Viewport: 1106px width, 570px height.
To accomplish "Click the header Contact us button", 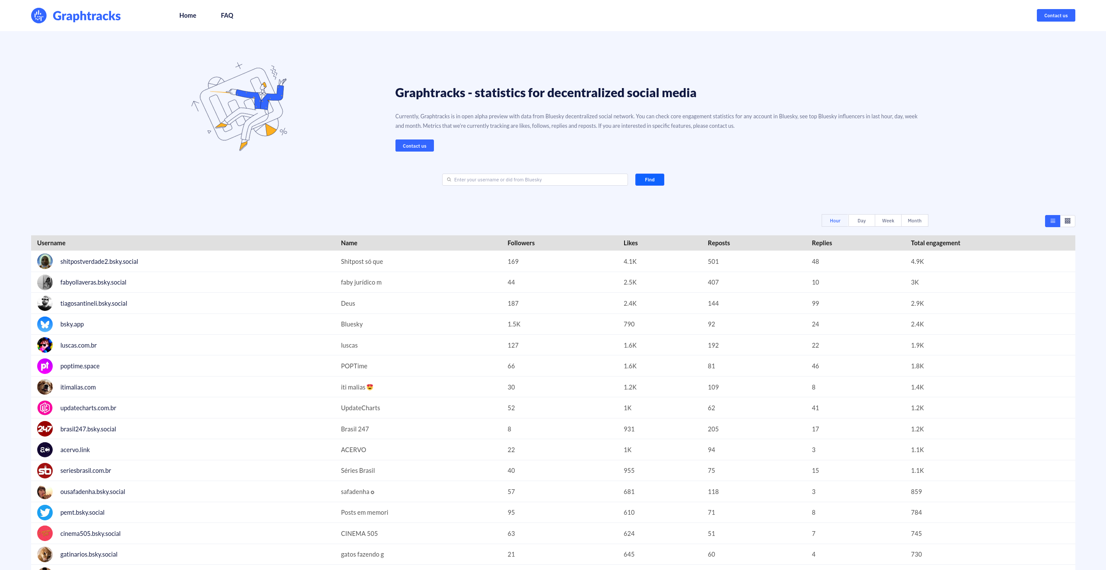I will (1056, 16).
